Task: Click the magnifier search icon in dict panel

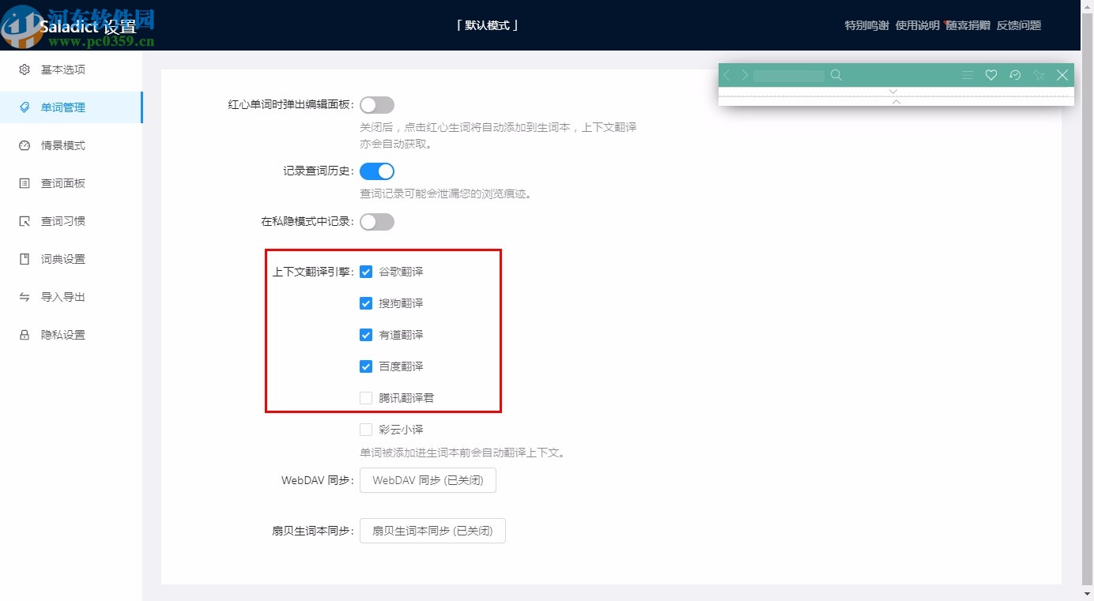Action: 836,75
